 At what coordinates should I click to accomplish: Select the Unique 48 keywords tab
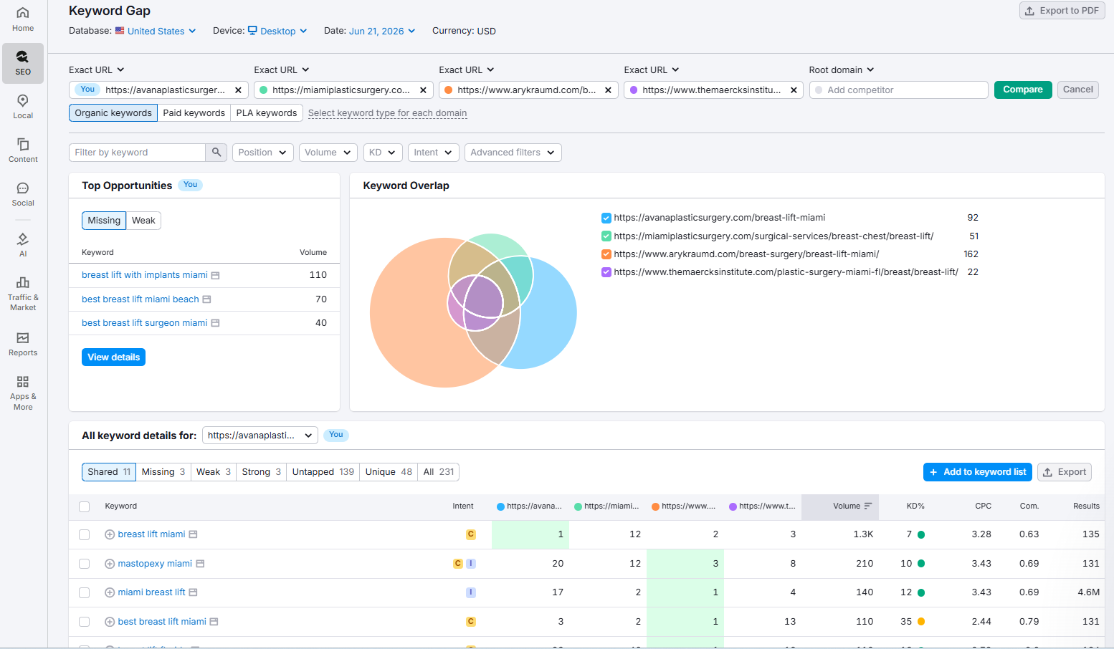(389, 472)
